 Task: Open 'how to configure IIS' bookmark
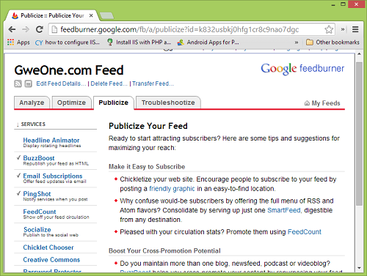[x=68, y=42]
